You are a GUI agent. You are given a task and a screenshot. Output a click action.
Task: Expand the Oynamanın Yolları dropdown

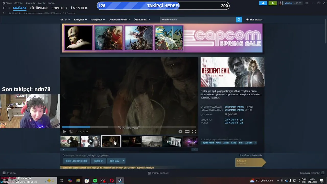[x=119, y=20]
